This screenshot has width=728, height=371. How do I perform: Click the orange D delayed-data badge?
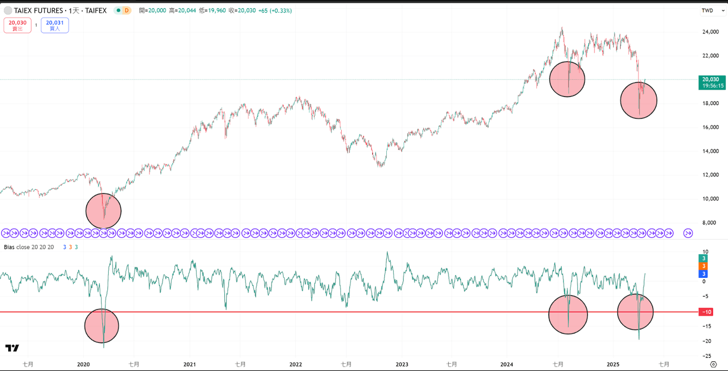[127, 10]
